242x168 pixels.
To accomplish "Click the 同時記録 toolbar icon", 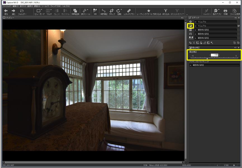I will [x=75, y=12].
